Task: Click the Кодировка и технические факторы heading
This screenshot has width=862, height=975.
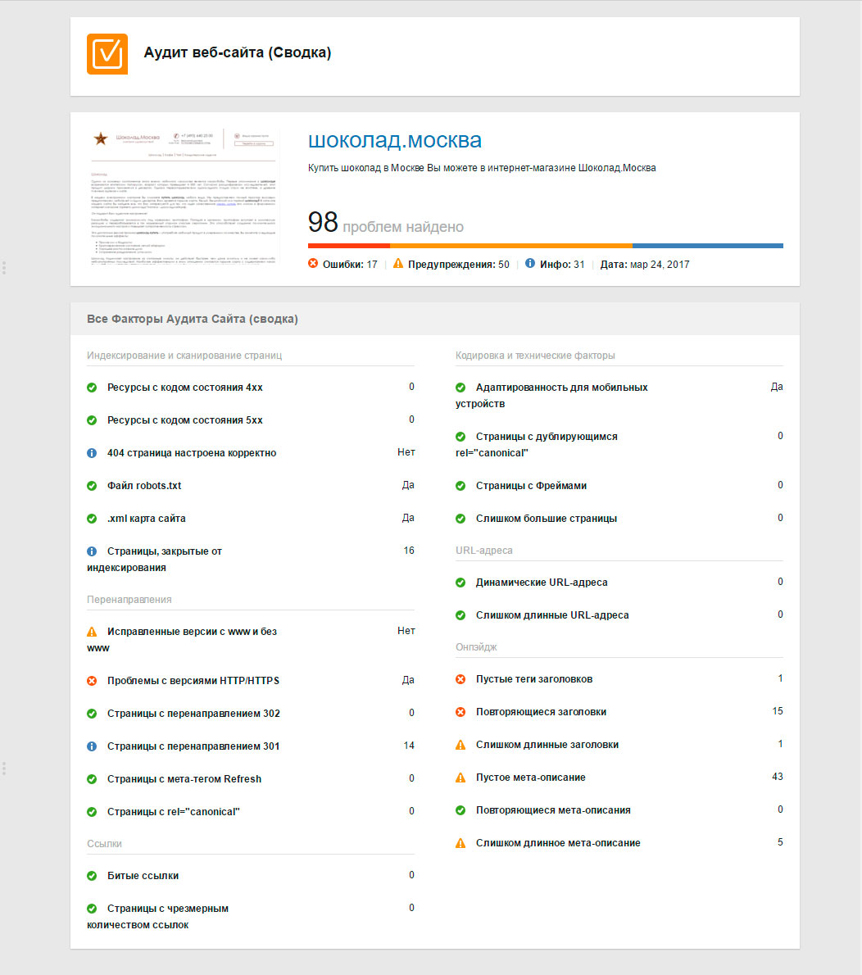Action: click(535, 356)
